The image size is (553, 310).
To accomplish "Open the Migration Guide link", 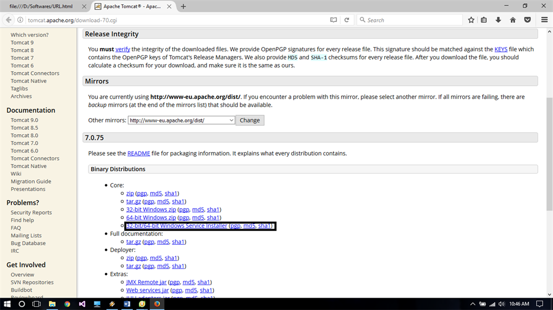I will coord(31,182).
